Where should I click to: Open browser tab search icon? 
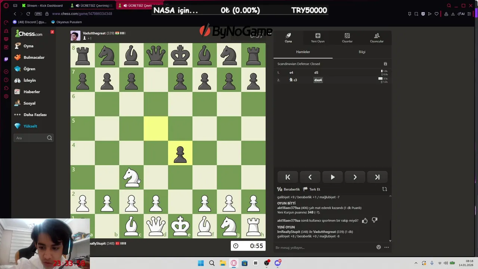point(449,6)
